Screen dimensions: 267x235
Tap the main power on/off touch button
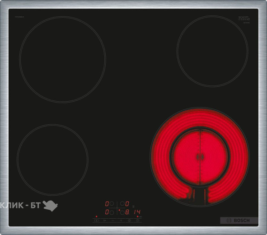click(96, 221)
